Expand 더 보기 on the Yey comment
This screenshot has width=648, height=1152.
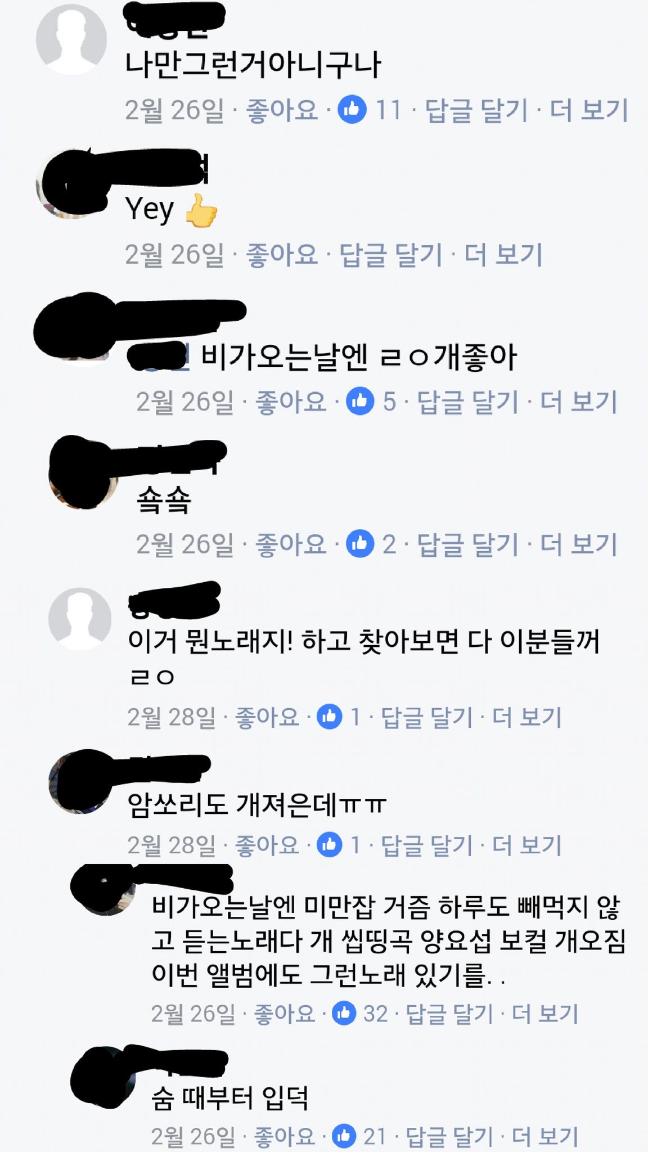pyautogui.click(x=503, y=255)
